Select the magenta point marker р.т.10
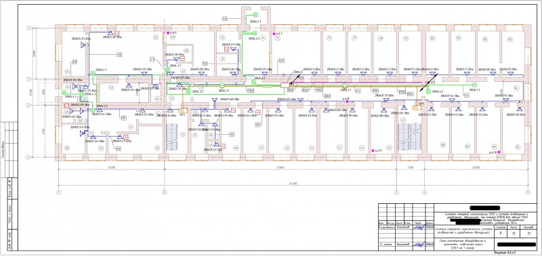The width and height of the screenshot is (542, 256). pyautogui.click(x=499, y=152)
